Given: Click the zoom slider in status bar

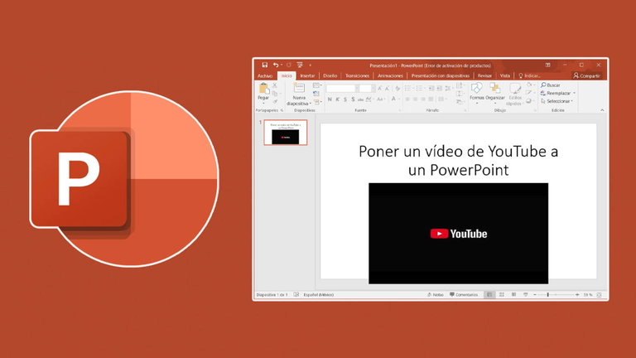Looking at the screenshot, I should point(548,294).
